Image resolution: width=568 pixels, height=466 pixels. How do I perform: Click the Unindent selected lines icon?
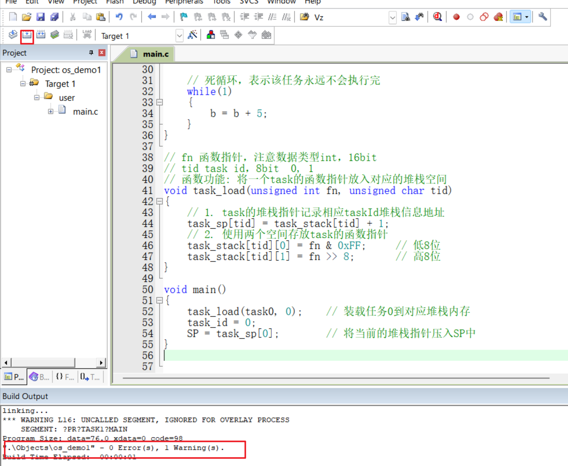point(258,17)
